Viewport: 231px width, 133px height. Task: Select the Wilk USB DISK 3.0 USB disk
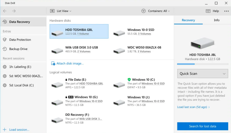(79, 49)
